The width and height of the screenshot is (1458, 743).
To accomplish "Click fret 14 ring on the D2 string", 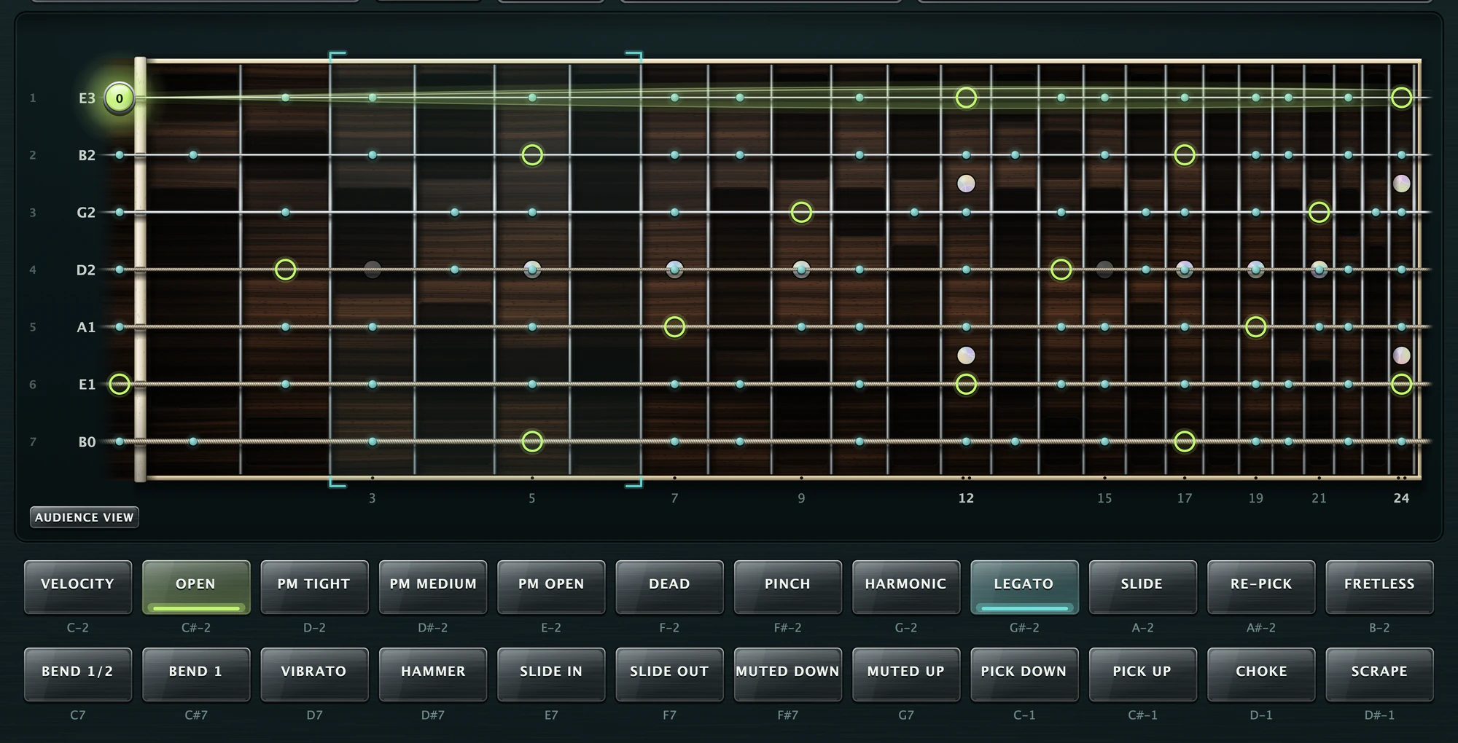I will [1061, 270].
